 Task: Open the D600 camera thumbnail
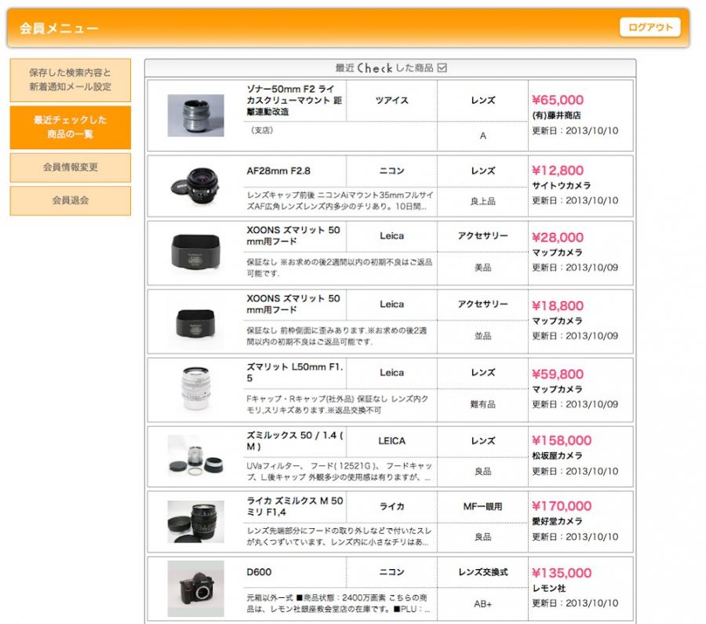pyautogui.click(x=195, y=589)
